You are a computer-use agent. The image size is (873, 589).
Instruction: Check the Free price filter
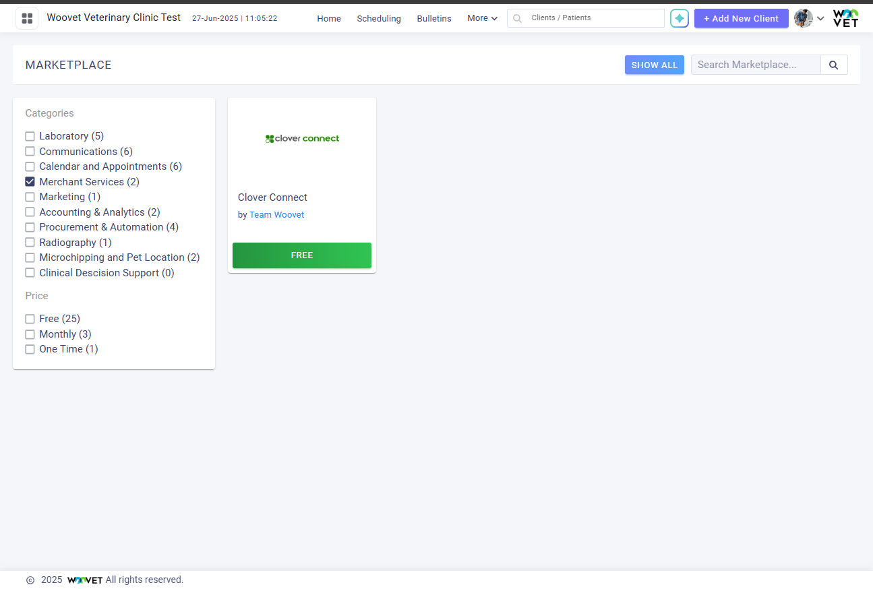(30, 318)
